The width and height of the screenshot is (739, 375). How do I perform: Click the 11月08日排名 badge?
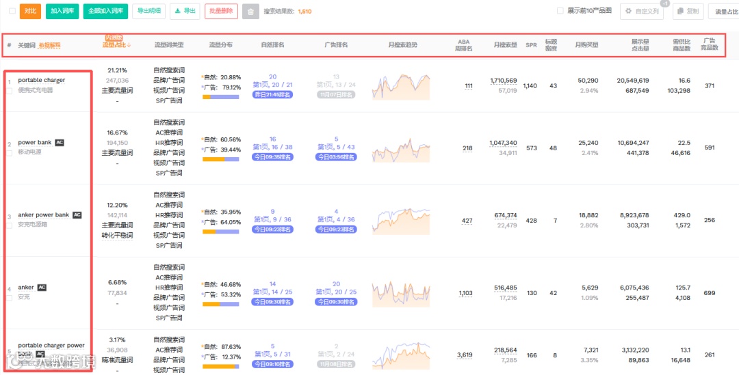pos(336,364)
